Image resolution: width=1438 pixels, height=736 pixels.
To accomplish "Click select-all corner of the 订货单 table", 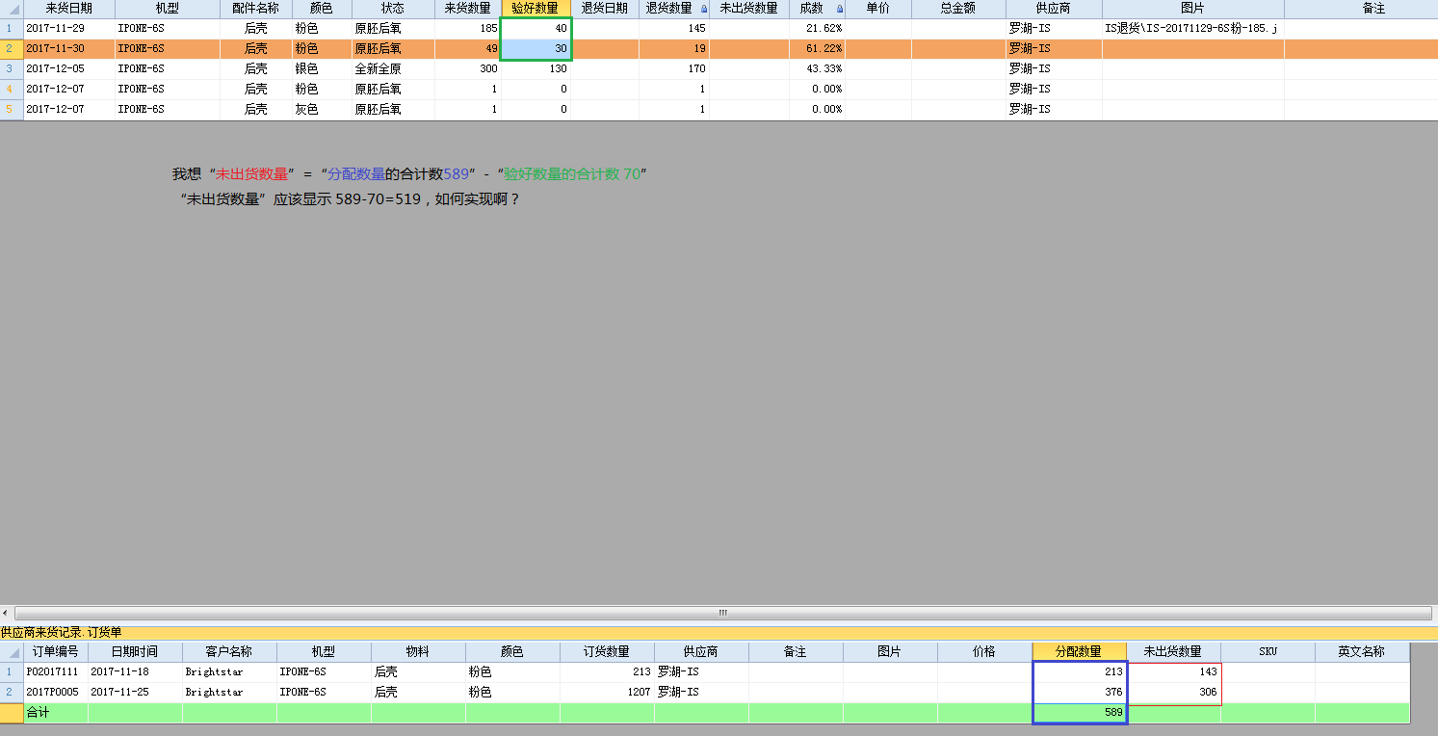I will click(x=12, y=652).
